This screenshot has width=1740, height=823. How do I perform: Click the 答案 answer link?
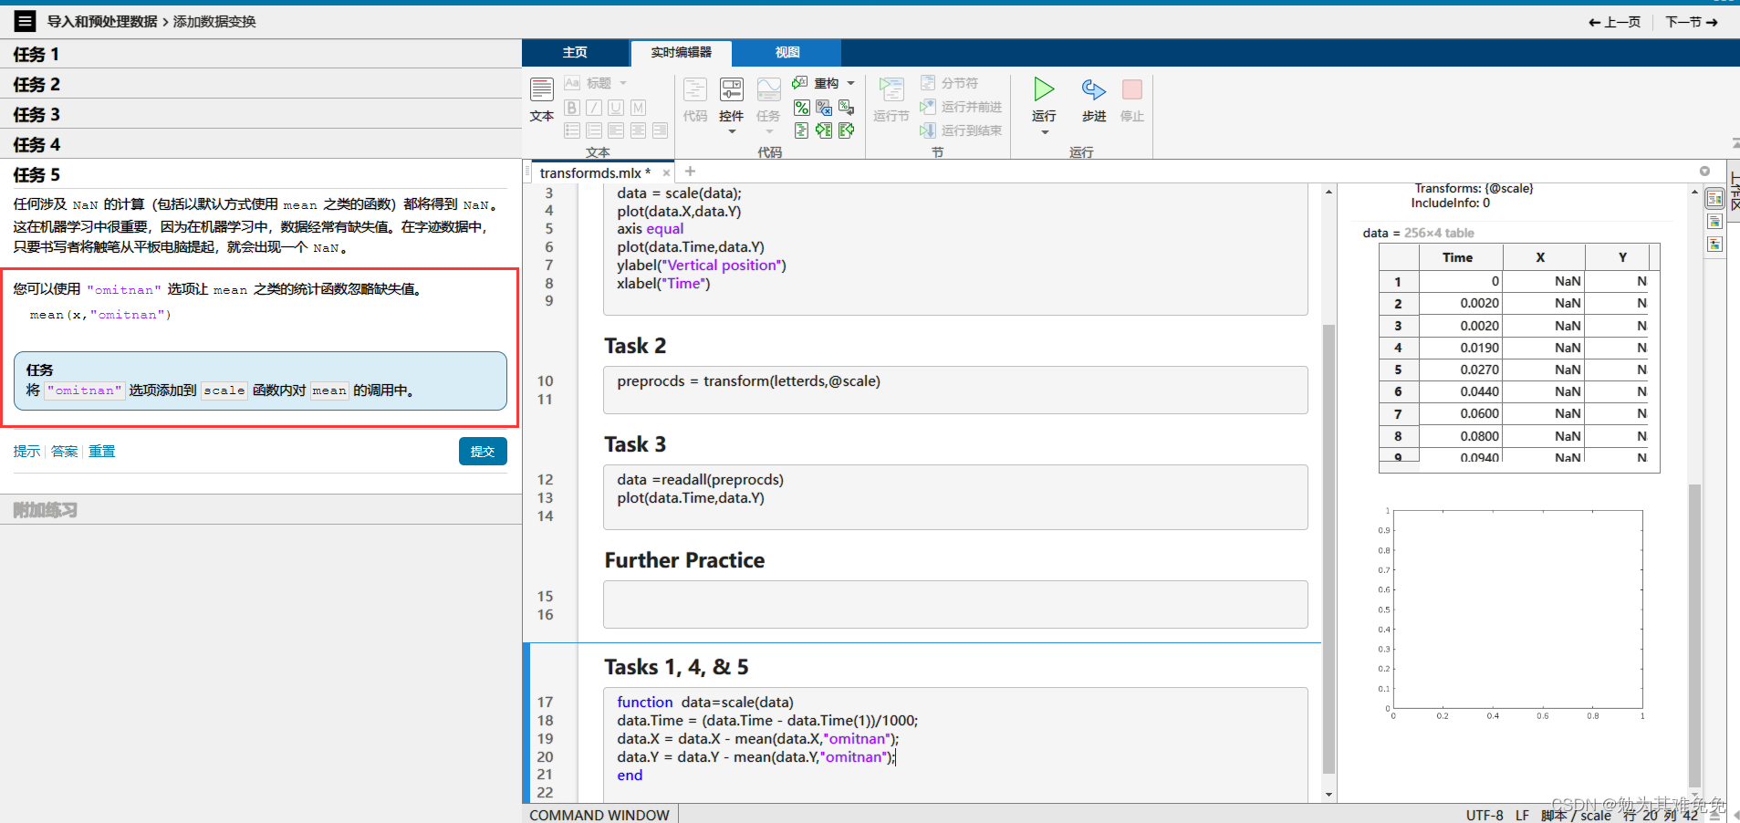64,452
